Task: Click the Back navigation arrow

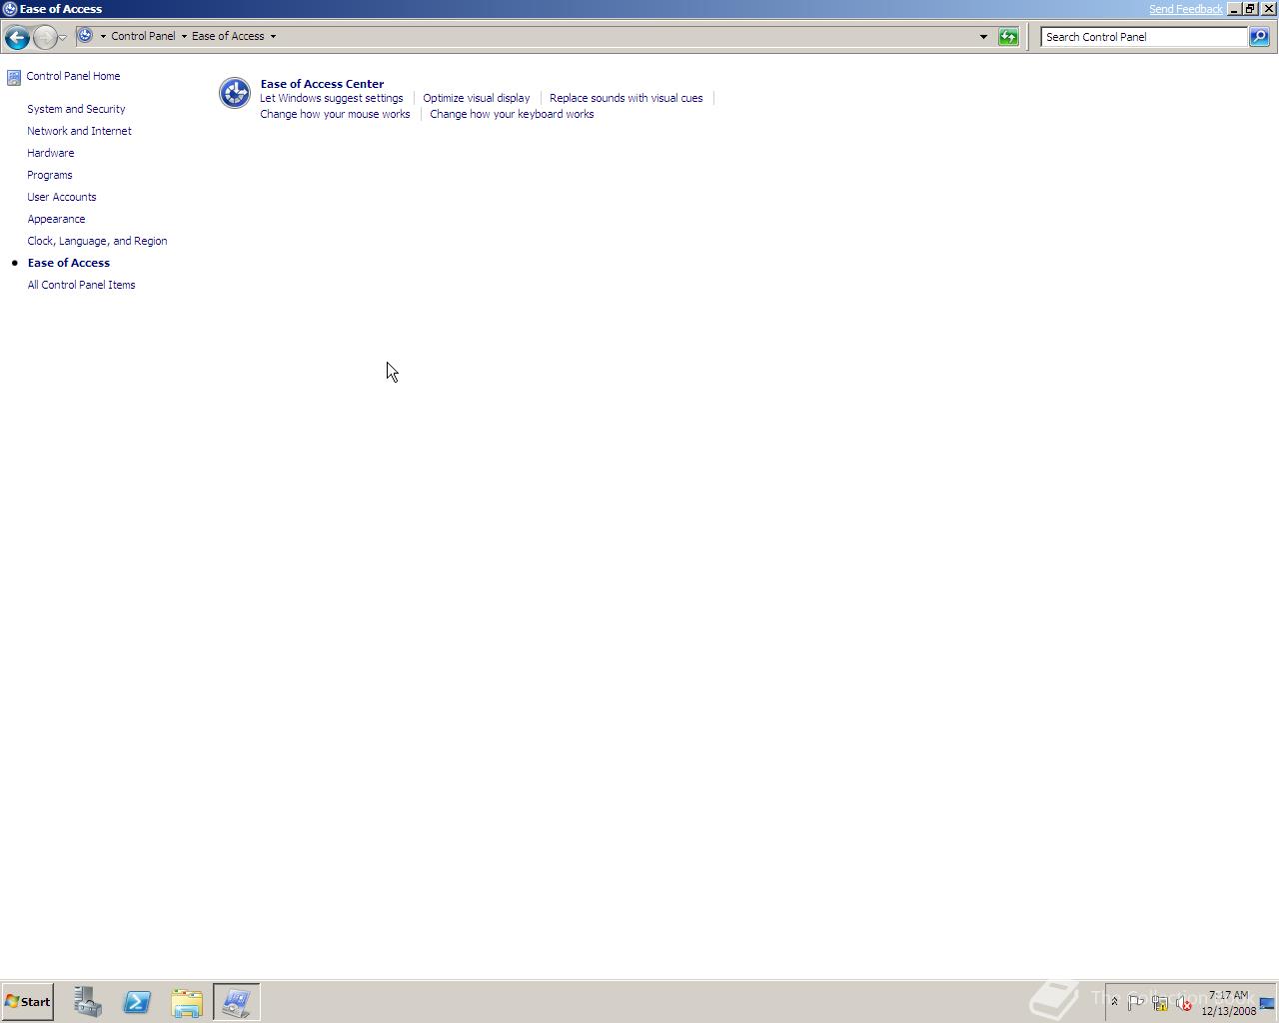Action: coord(17,37)
